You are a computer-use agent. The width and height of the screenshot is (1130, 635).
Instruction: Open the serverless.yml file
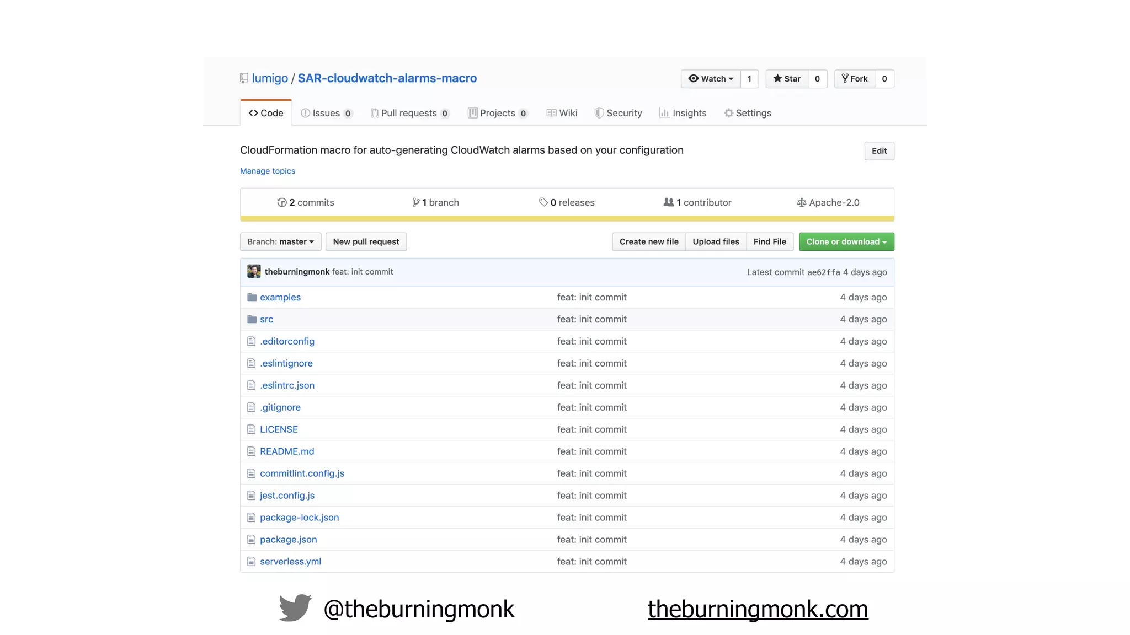pyautogui.click(x=290, y=562)
